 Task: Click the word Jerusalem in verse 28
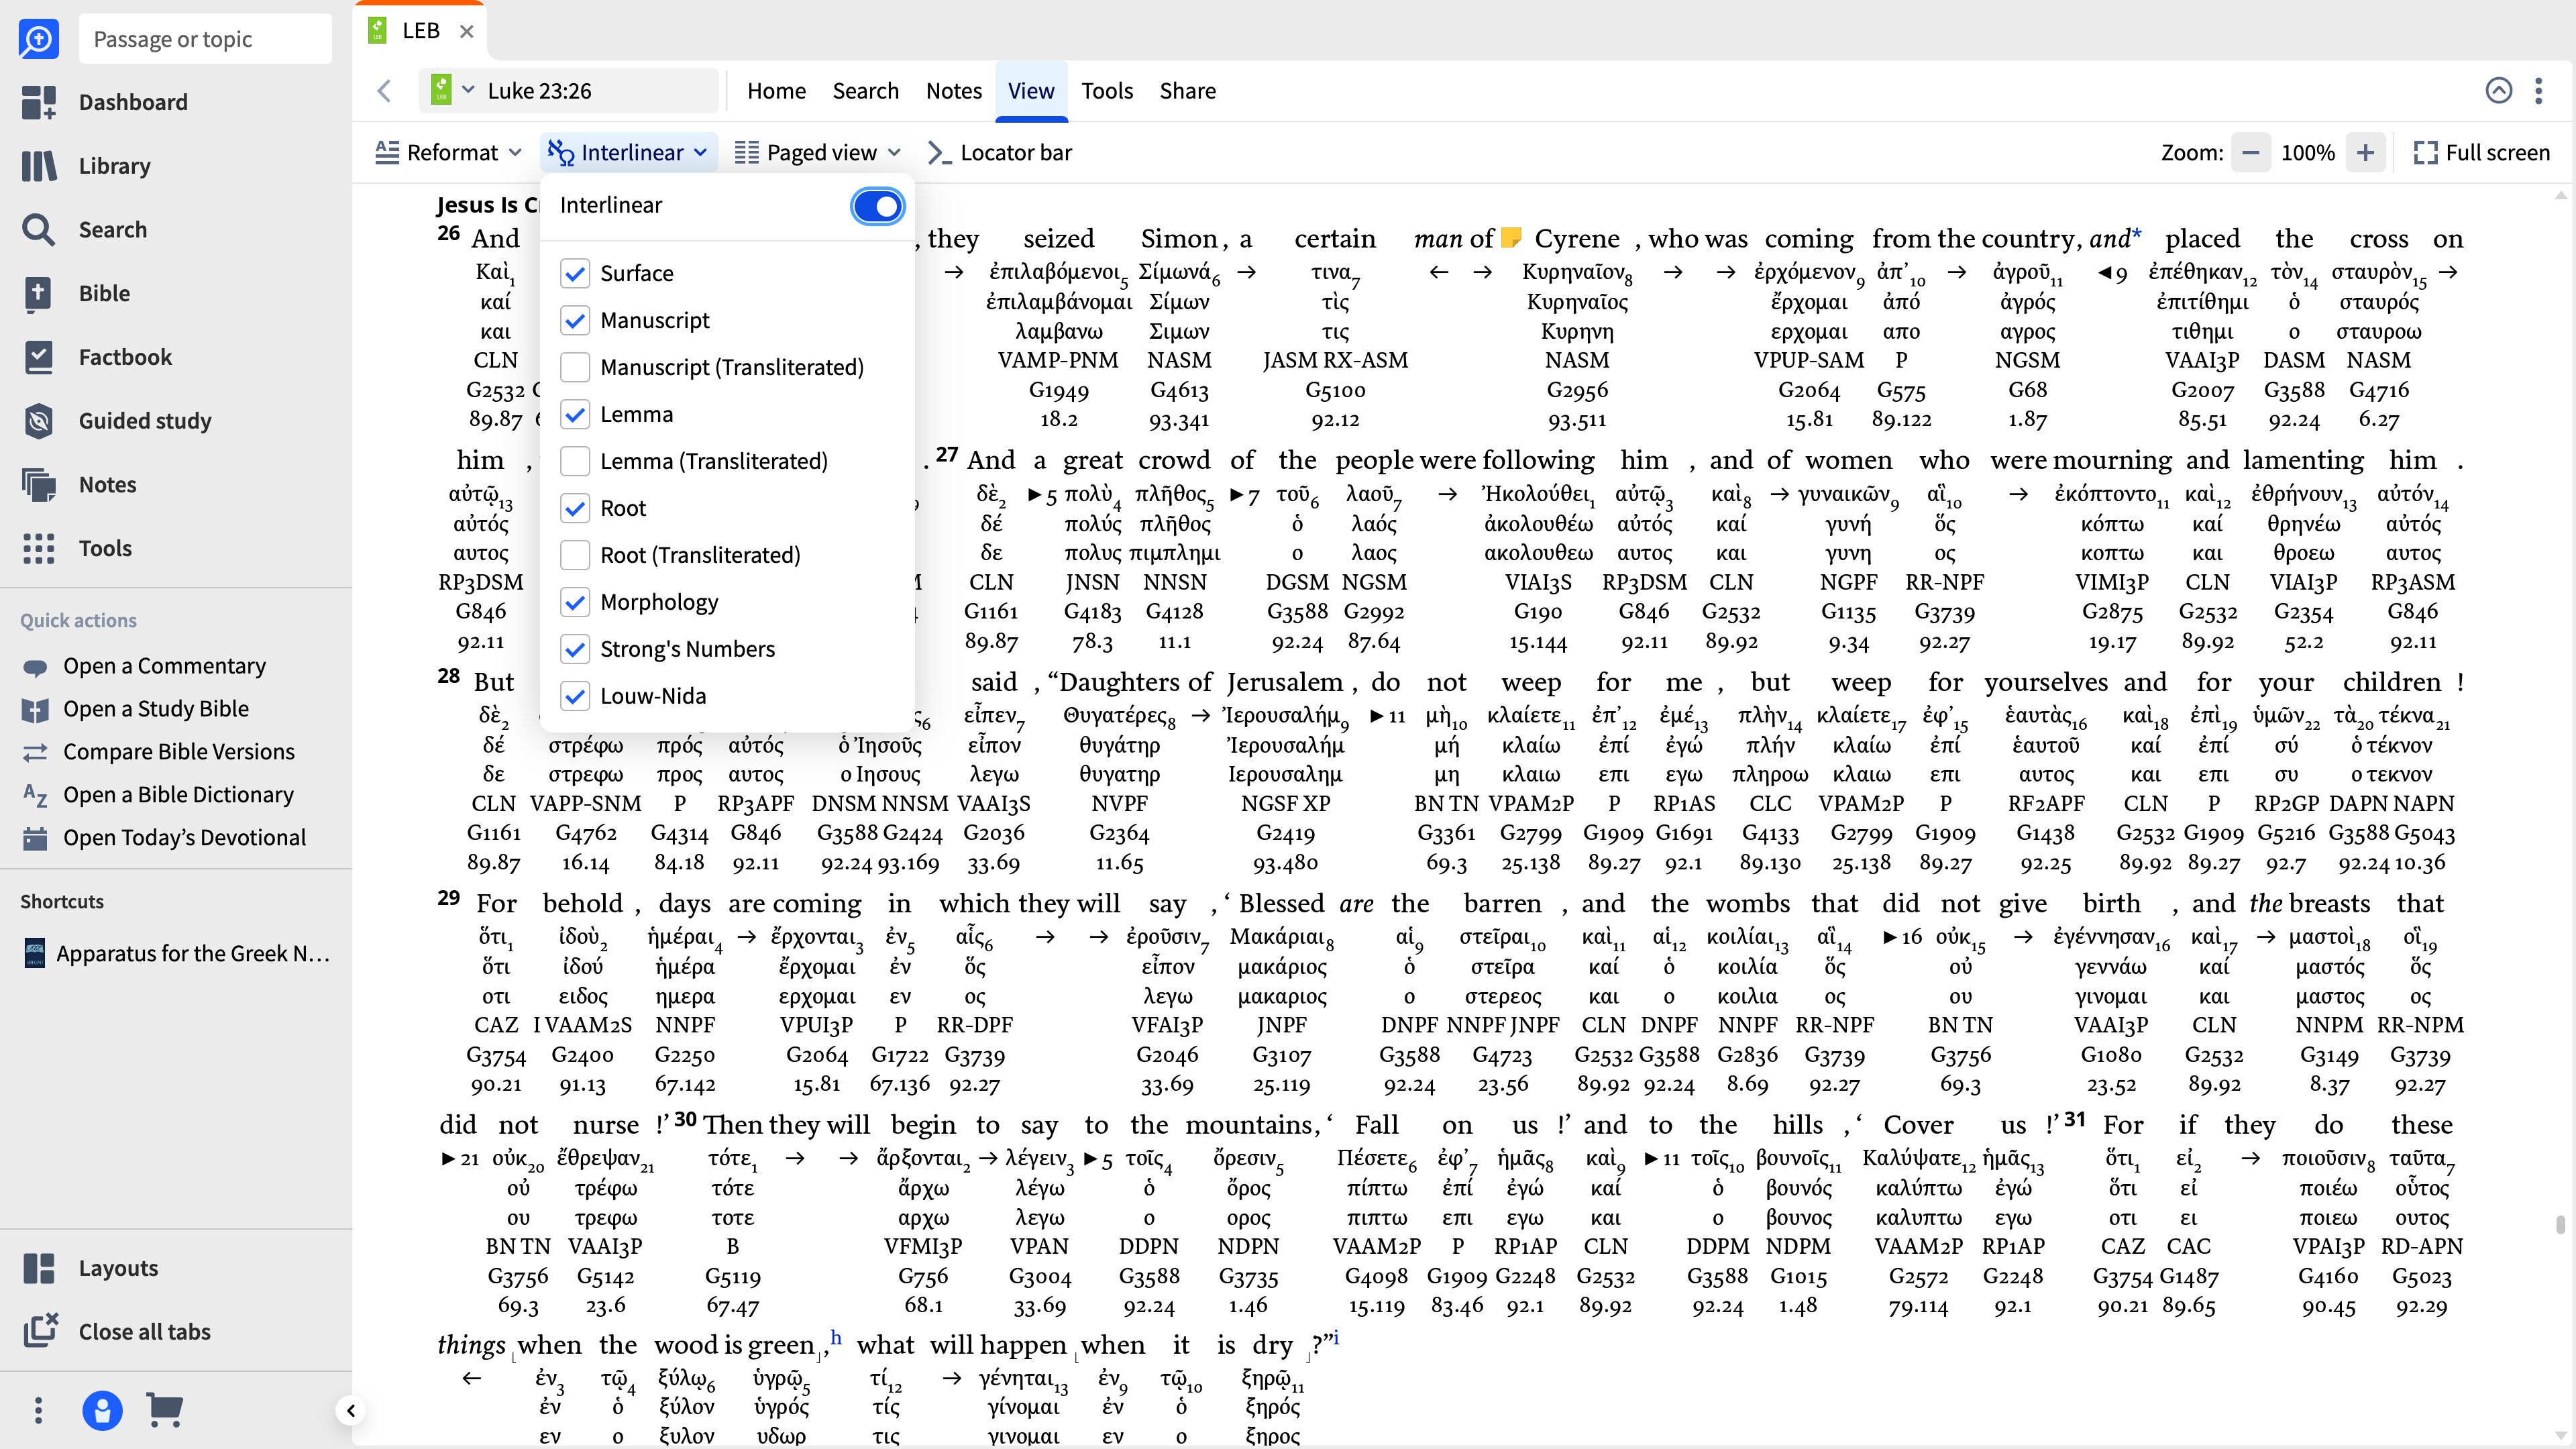click(1284, 682)
